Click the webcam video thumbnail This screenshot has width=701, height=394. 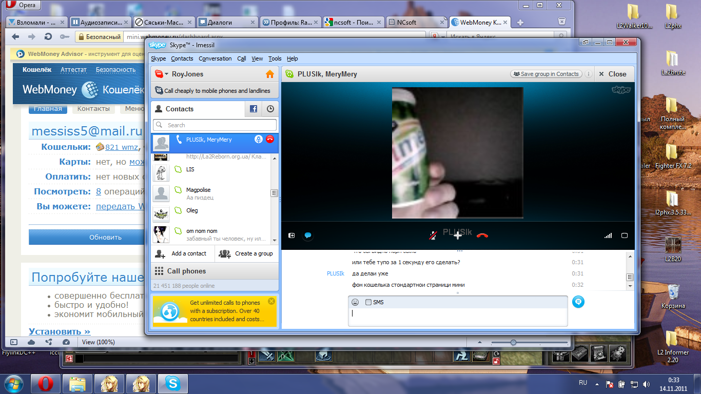458,153
